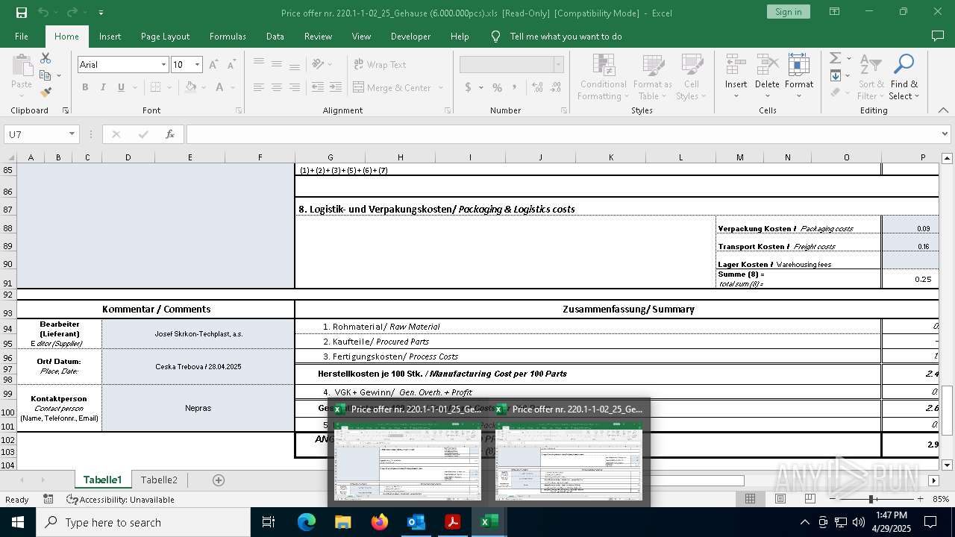Switch to Page Layout view icon in status bar

(x=780, y=499)
